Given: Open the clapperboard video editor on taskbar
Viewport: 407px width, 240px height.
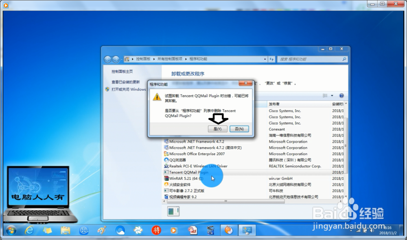Looking at the screenshot, I should pyautogui.click(x=210, y=230).
